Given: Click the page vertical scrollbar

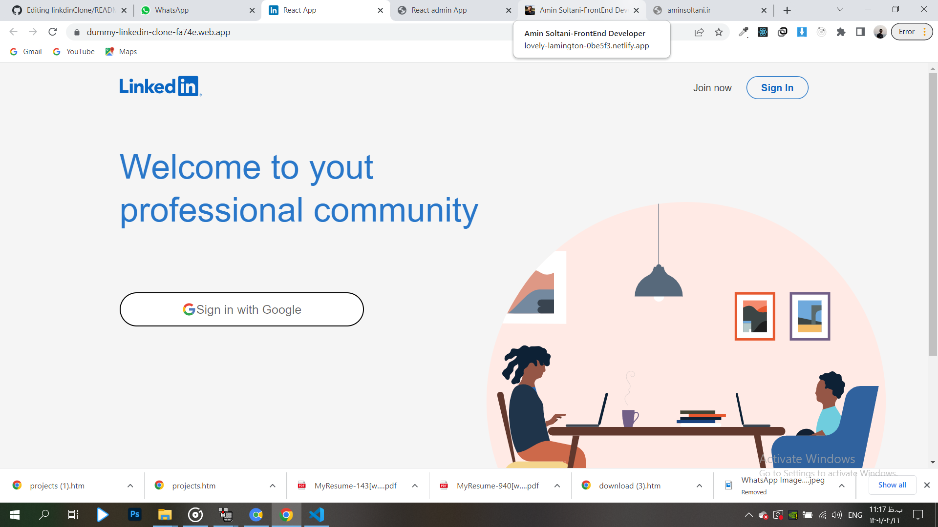Looking at the screenshot, I should (933, 215).
